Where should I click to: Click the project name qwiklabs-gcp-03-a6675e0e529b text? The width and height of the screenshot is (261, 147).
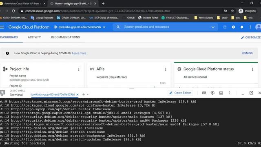(29, 80)
